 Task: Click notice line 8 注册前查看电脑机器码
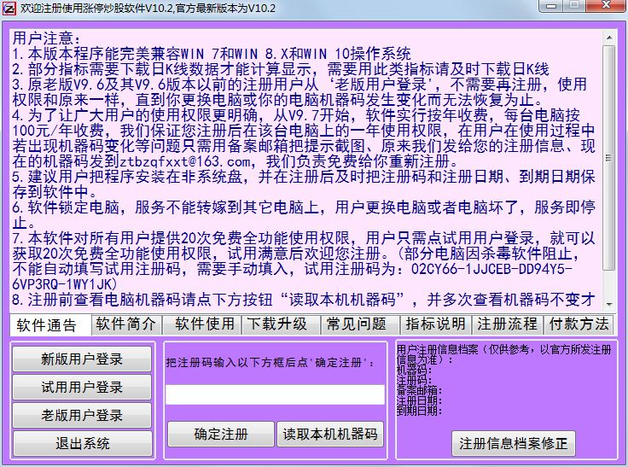[x=304, y=300]
